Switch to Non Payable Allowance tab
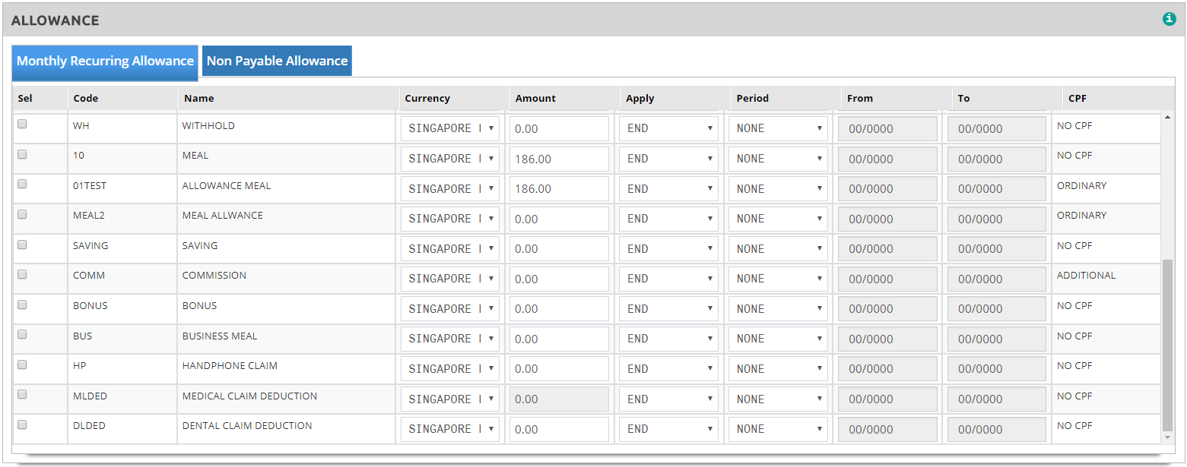 click(277, 61)
